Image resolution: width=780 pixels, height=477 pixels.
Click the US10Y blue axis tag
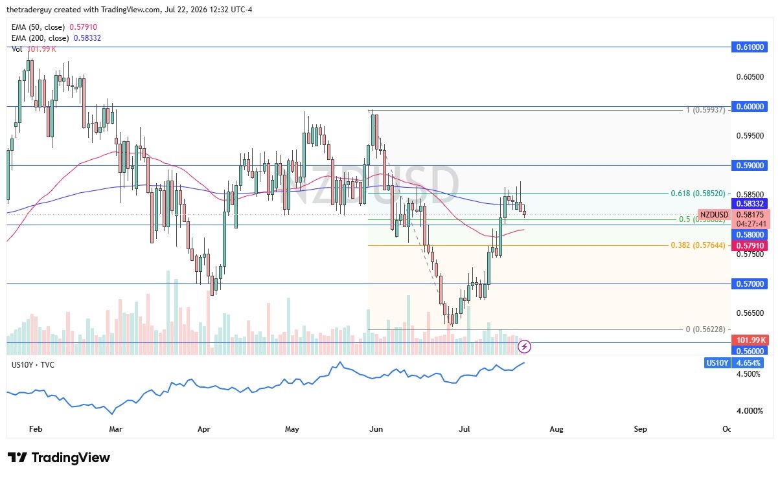718,363
